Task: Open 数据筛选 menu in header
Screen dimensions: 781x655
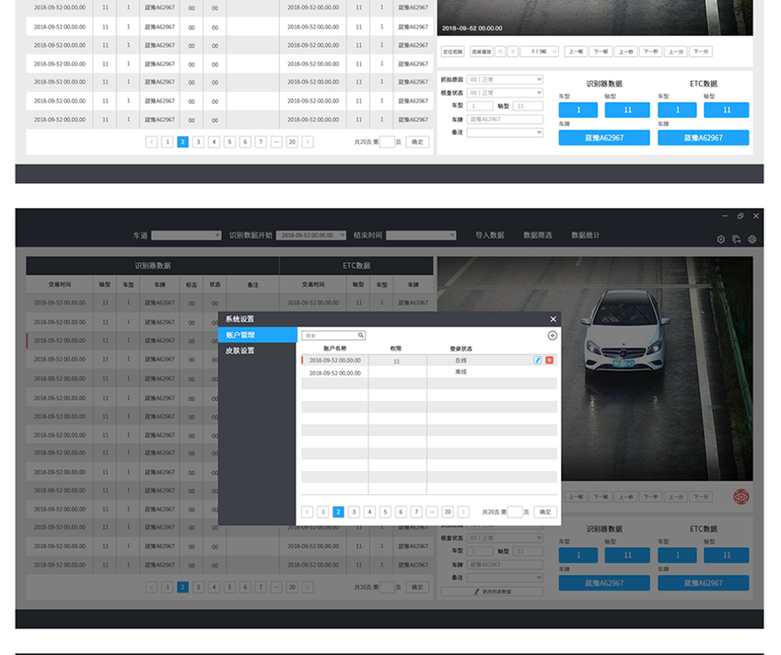Action: tap(538, 236)
